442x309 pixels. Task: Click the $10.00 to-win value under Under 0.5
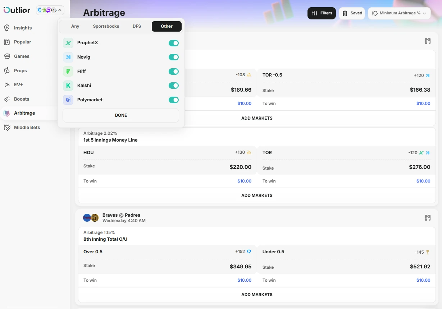pyautogui.click(x=423, y=280)
